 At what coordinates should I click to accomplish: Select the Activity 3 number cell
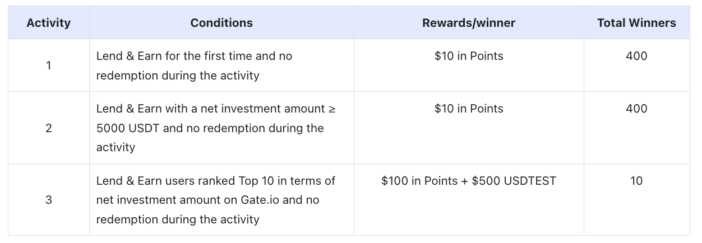(x=49, y=200)
